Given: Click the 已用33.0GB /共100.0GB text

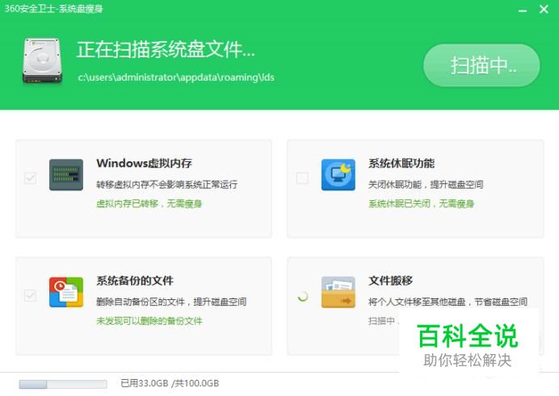Looking at the screenshot, I should (170, 383).
